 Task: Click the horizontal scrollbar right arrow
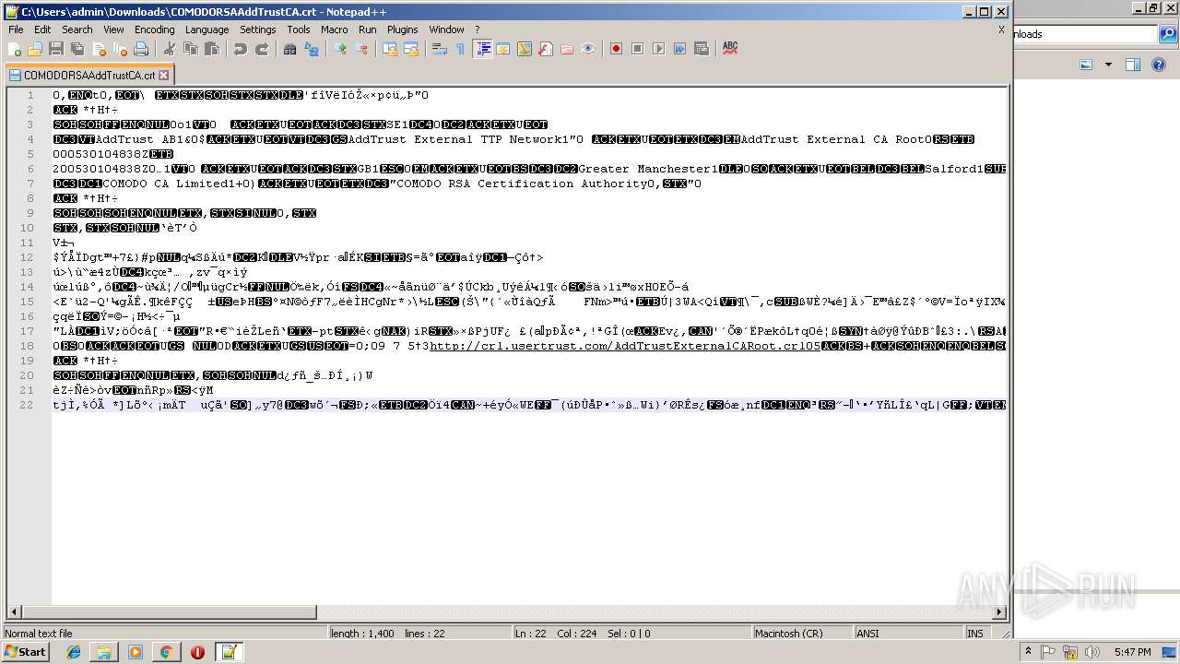click(x=999, y=611)
